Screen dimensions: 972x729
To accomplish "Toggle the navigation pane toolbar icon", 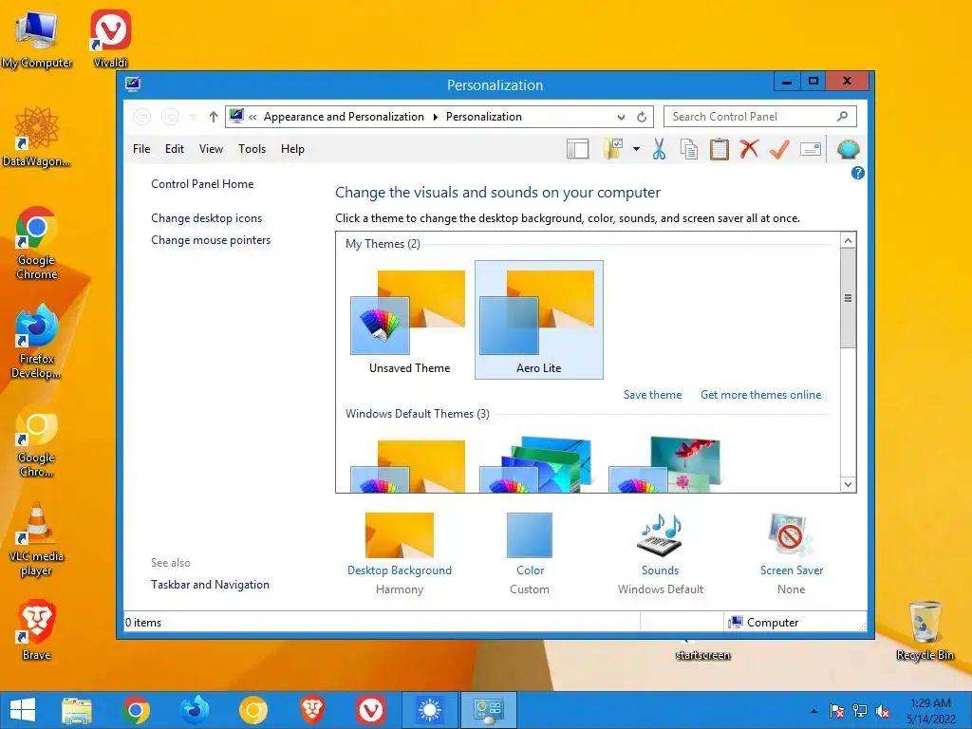I will coord(577,149).
